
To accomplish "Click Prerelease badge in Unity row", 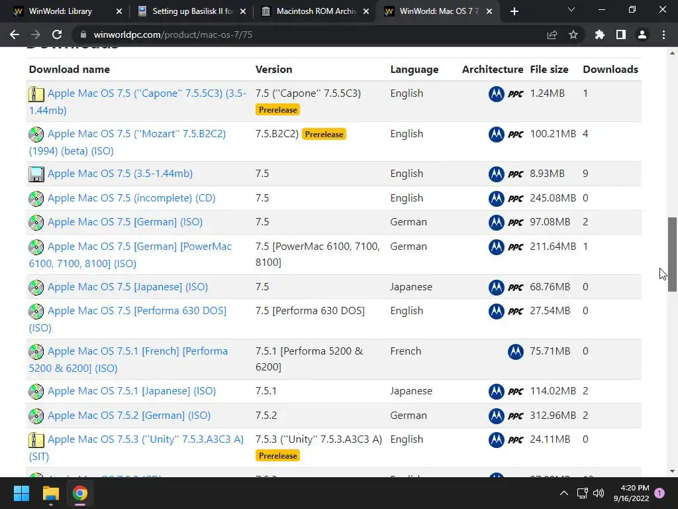I will [277, 456].
